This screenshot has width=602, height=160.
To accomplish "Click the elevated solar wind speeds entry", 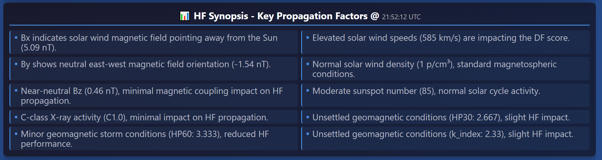I will 446,42.
